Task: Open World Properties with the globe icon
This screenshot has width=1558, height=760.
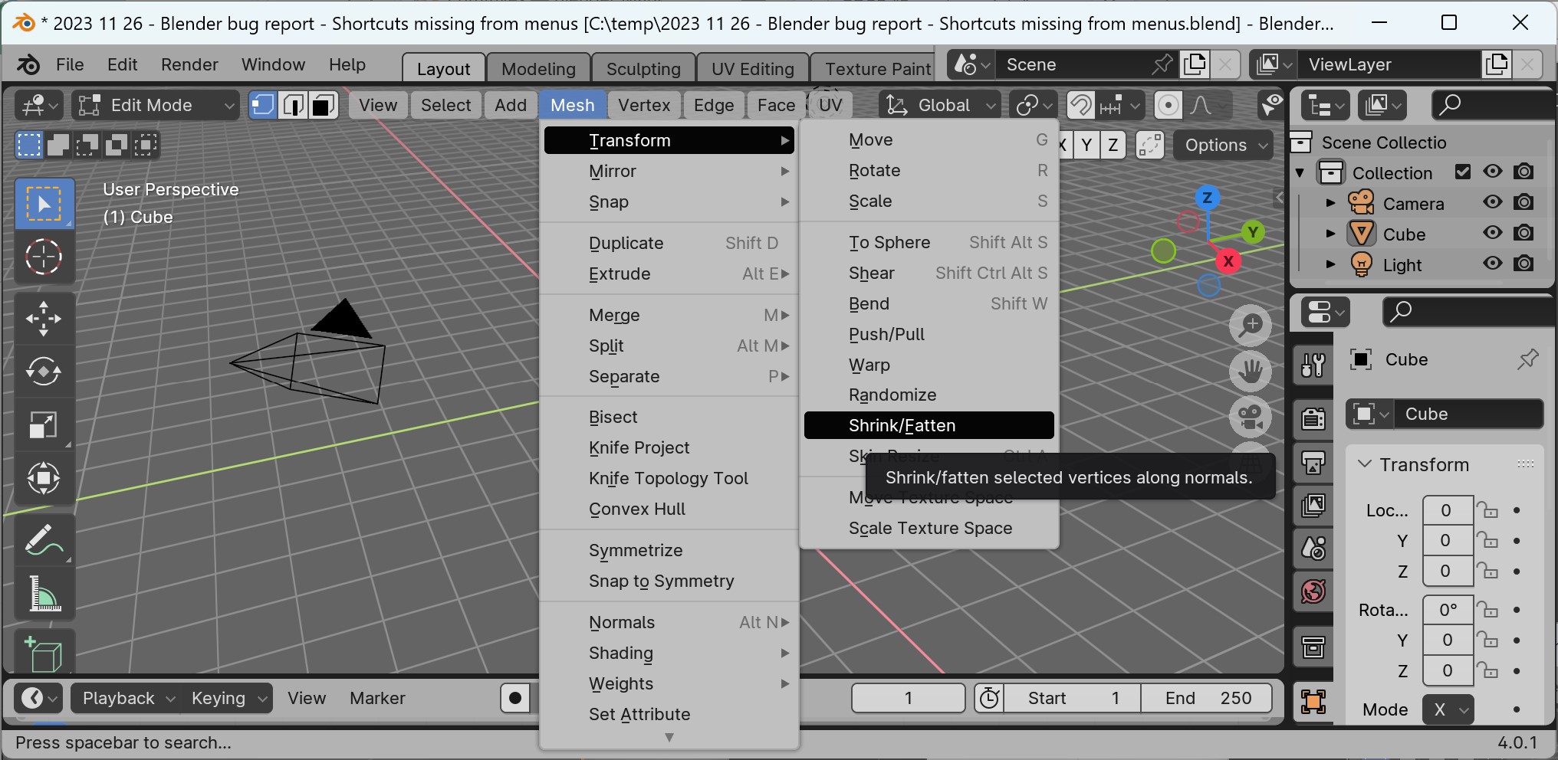Action: [x=1313, y=592]
